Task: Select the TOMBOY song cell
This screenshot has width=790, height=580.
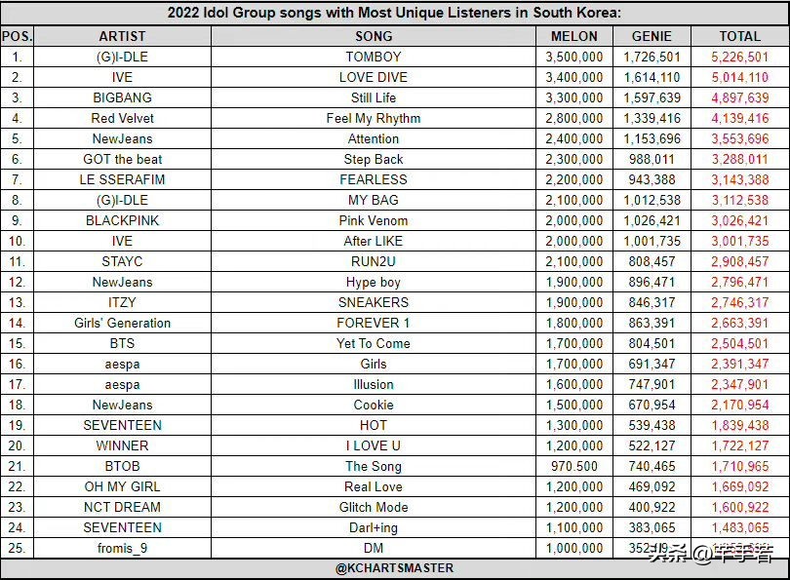Action: 374,57
